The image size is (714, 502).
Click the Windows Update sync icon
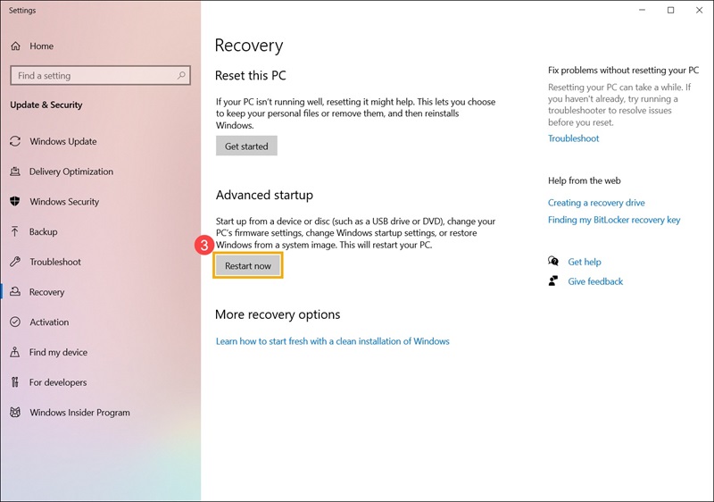pos(15,141)
